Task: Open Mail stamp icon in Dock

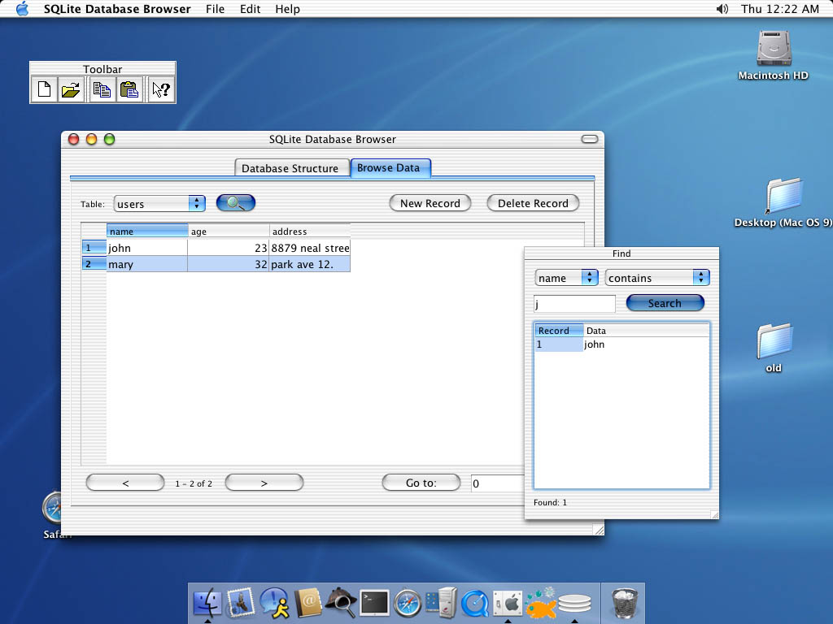Action: coord(241,604)
